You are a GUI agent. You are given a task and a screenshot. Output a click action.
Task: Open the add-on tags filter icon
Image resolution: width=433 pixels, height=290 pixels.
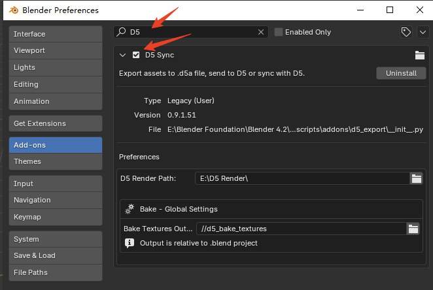(x=406, y=32)
